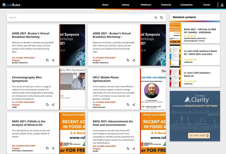The width and height of the screenshot is (226, 154).
Task: Open RAFA 2021: Pitfalls in the Analysis title
Action: (x=29, y=123)
